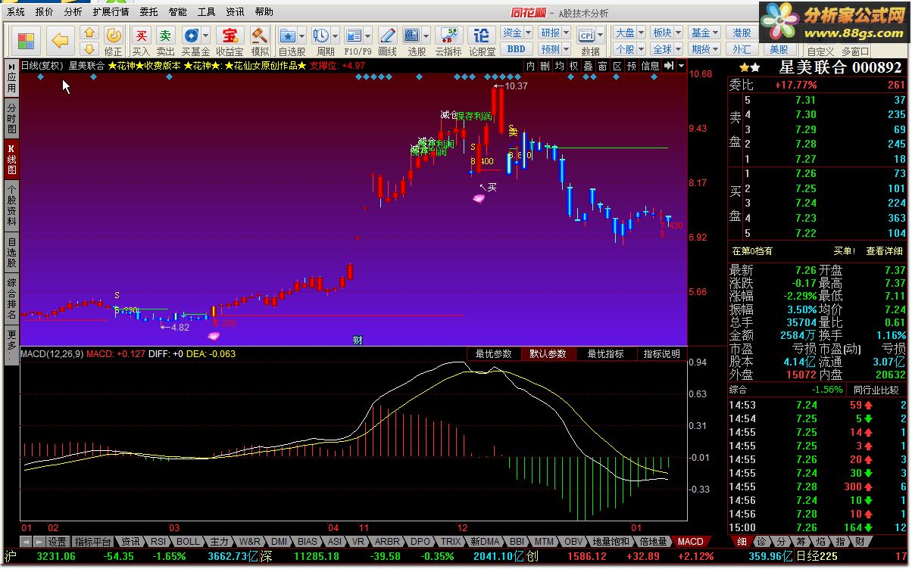Click the colorful home grid icon
912x569 pixels.
click(27, 40)
